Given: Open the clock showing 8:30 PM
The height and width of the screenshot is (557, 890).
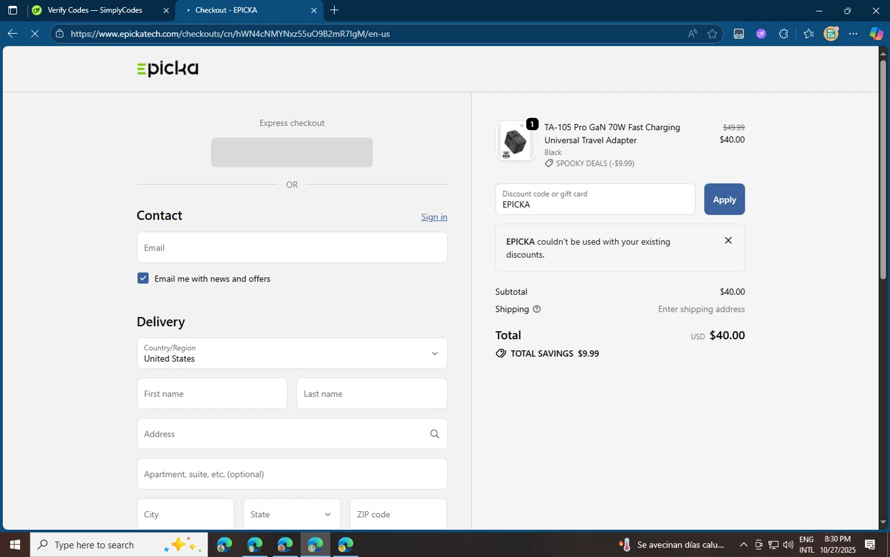Looking at the screenshot, I should pyautogui.click(x=838, y=545).
